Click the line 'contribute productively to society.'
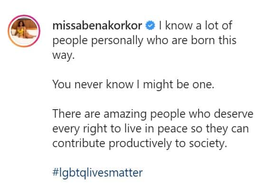This screenshot has width=273, height=187. (140, 144)
